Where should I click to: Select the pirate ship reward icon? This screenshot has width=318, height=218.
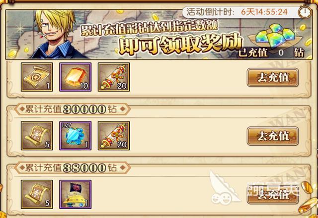75,194
